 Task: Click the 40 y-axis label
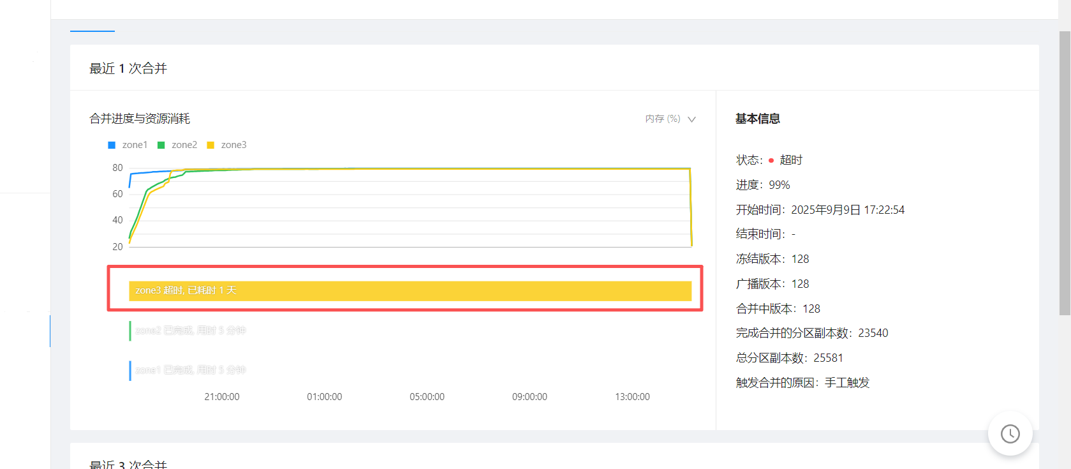pyautogui.click(x=117, y=220)
